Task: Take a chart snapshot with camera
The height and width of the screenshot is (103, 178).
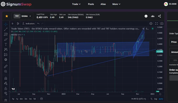Action: (162, 24)
